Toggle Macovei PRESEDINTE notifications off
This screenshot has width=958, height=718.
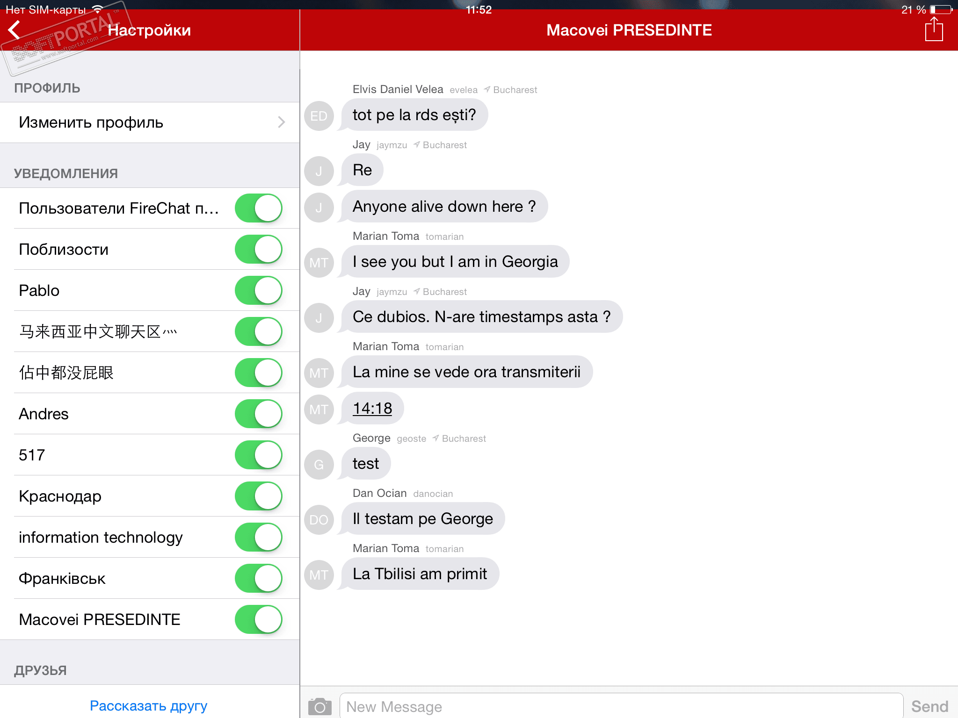coord(259,619)
